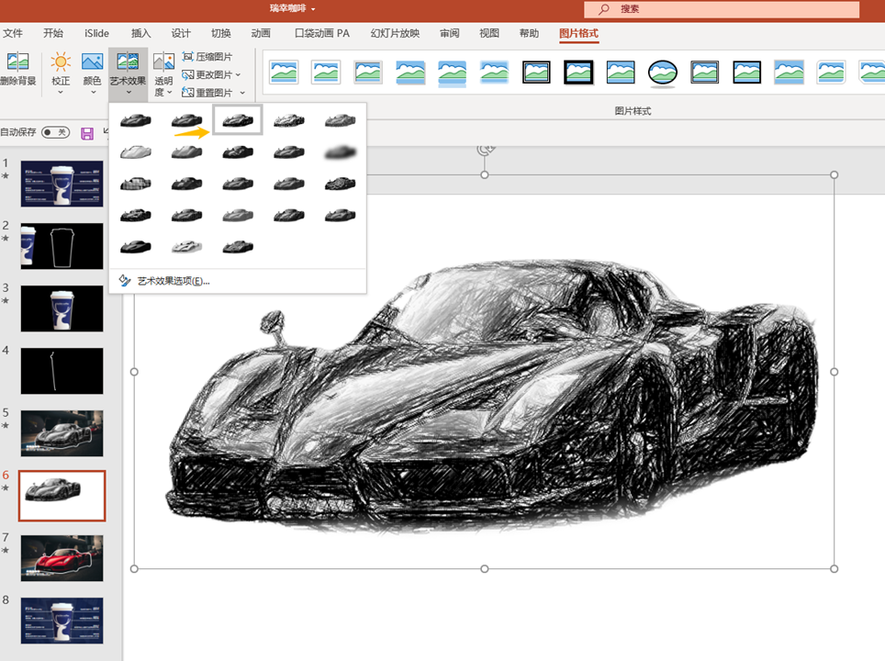Screen dimensions: 885x661
Task: Select the blur effect in second row
Action: 341,151
